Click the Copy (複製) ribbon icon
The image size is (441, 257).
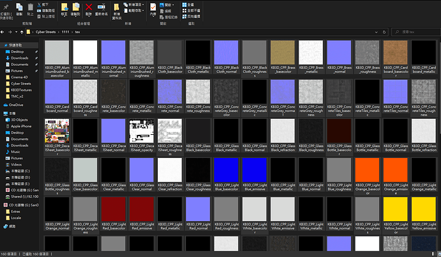tap(19, 10)
